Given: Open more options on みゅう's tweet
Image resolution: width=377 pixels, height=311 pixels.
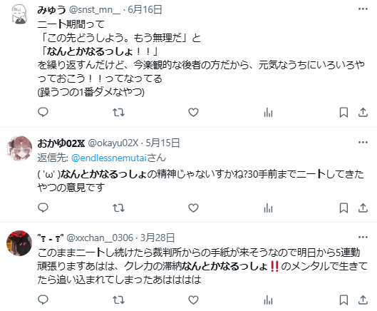Looking at the screenshot, I should tap(363, 9).
